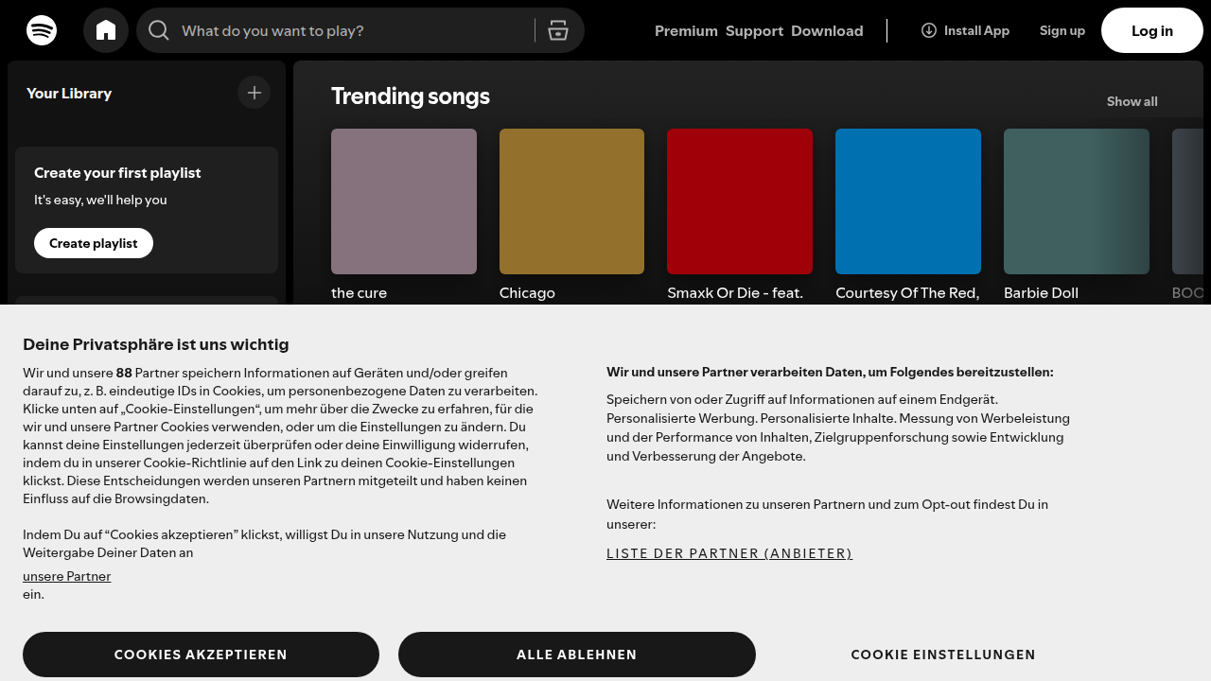1211x681 pixels.
Task: Click the 'Your Library' heading
Action: [x=69, y=93]
